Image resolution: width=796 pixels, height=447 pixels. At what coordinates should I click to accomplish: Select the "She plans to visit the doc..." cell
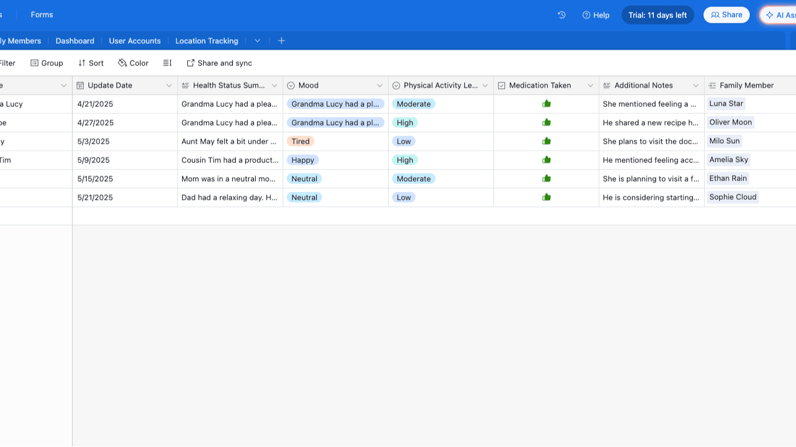(652, 141)
